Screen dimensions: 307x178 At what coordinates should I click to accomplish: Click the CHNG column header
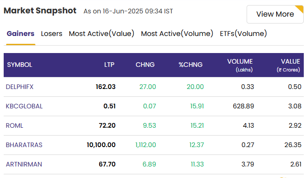145,65
